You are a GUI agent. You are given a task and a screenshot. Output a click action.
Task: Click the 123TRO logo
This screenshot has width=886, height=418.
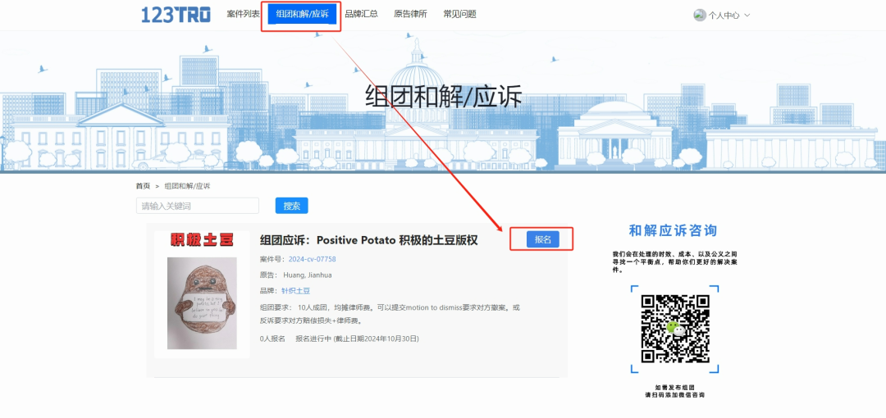[x=176, y=14]
